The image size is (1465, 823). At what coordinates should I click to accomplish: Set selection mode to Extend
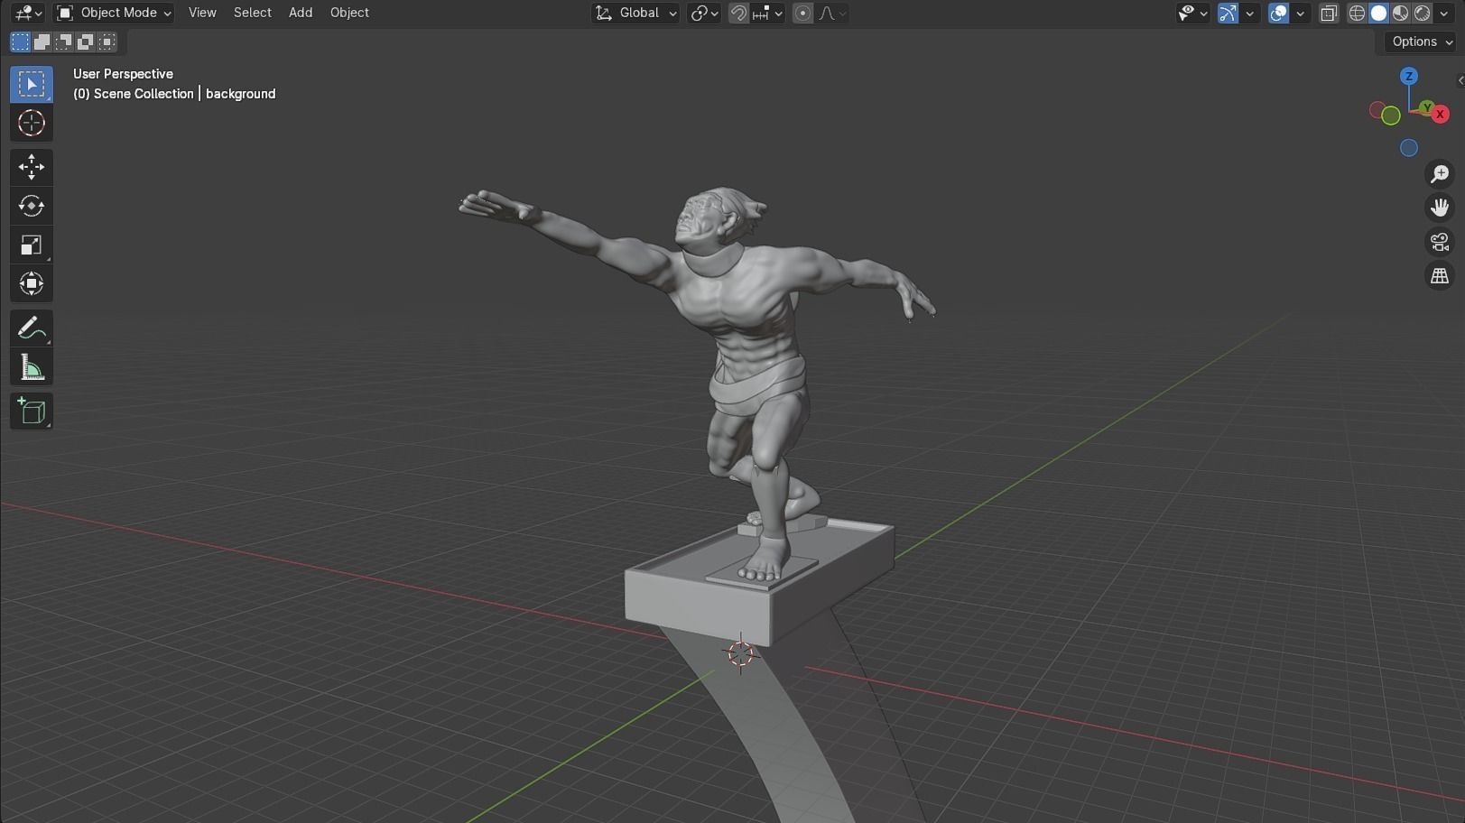tap(42, 42)
